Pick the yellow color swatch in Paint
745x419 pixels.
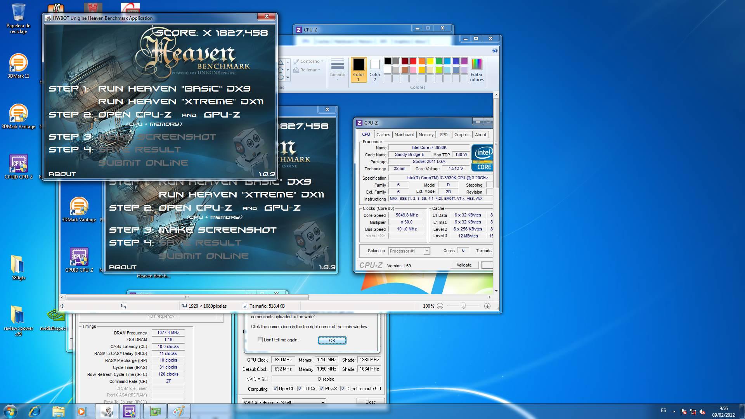(x=430, y=61)
